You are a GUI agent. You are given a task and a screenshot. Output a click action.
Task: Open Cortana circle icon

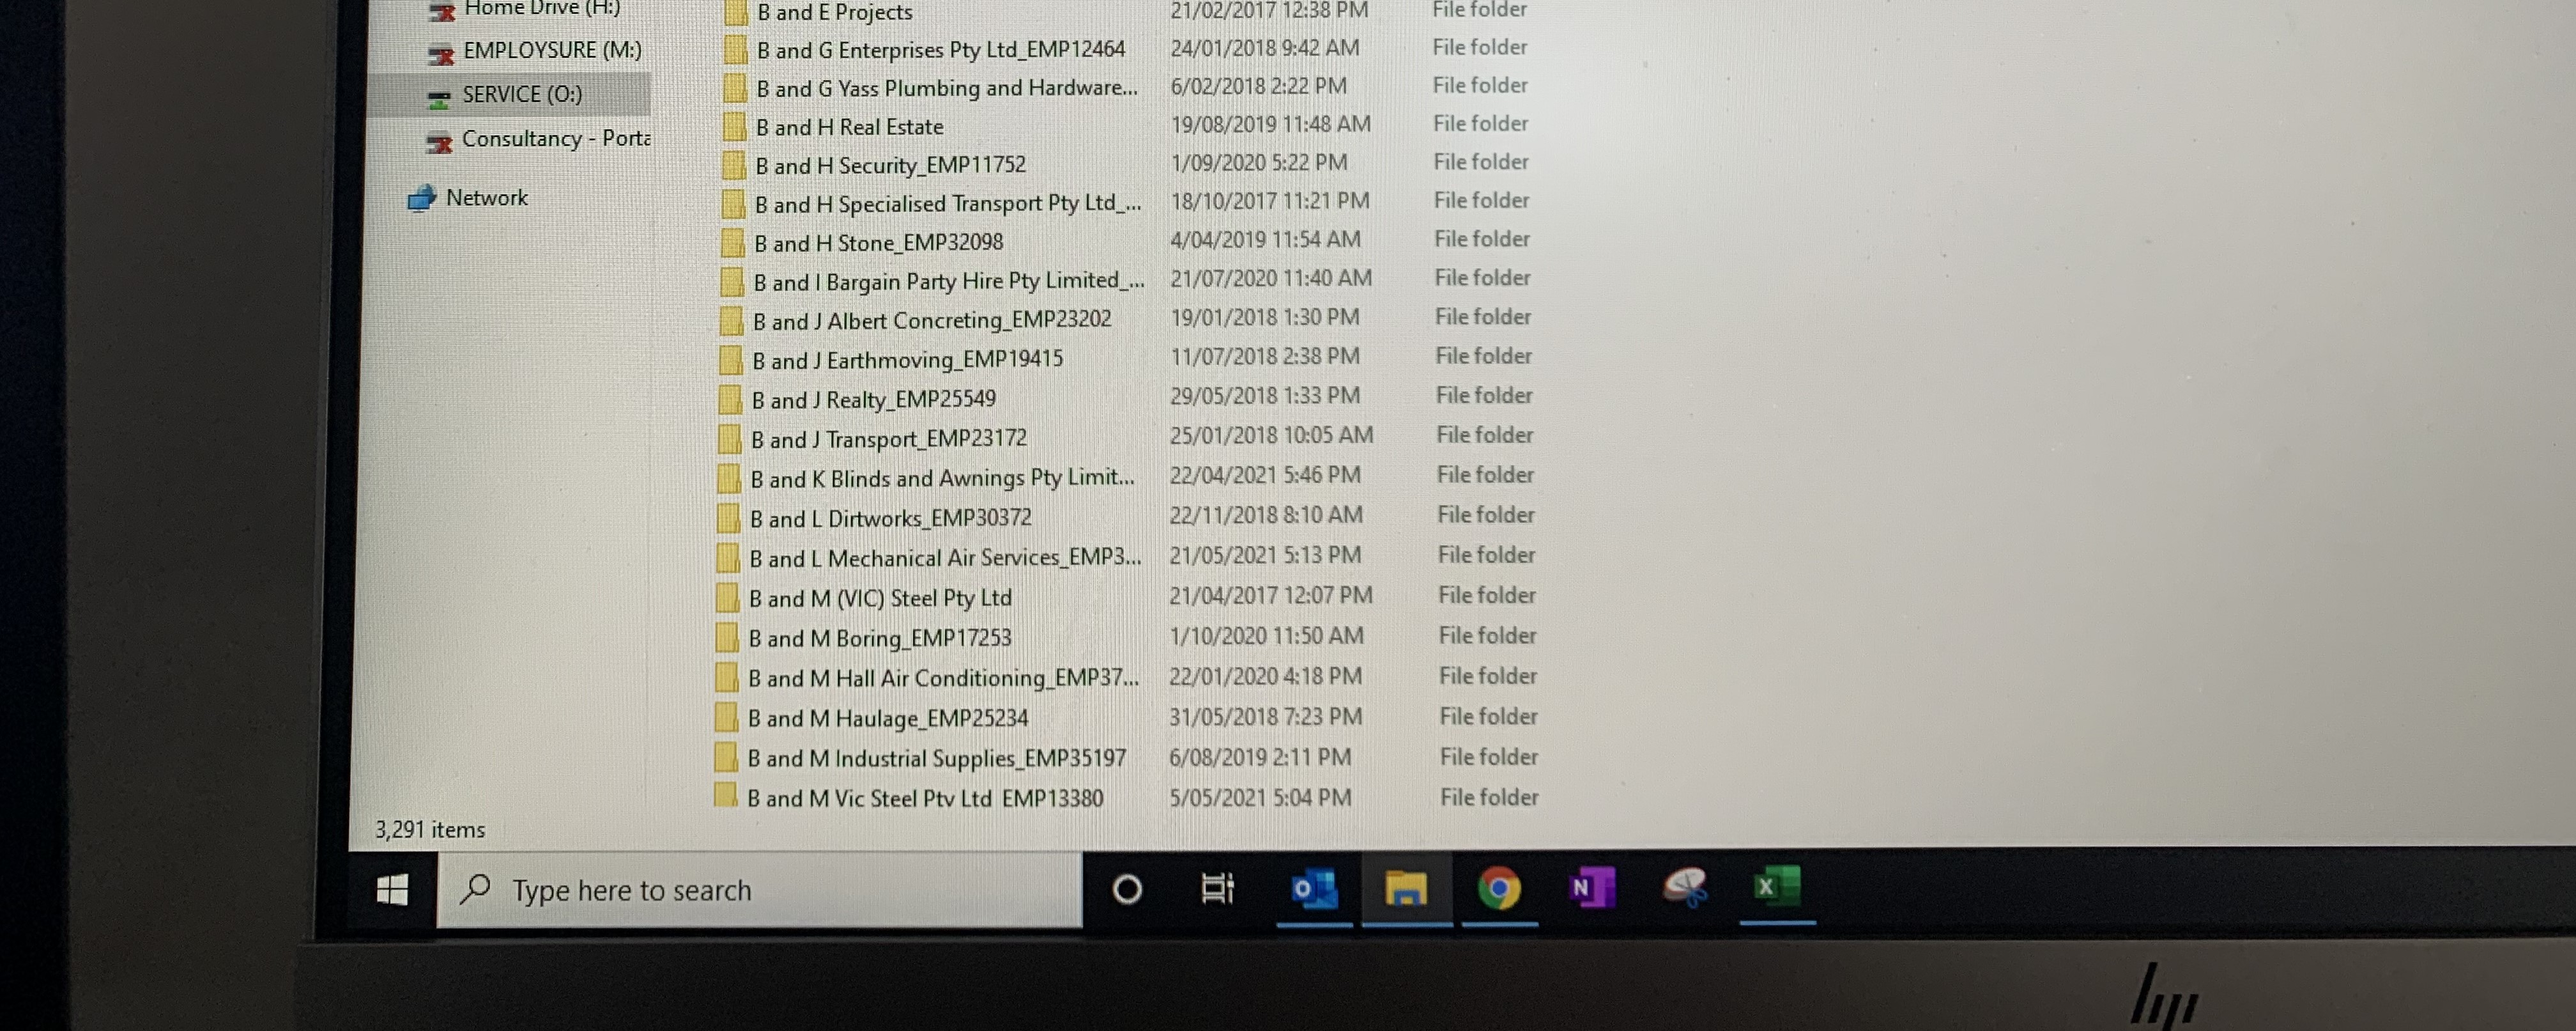click(x=1127, y=889)
